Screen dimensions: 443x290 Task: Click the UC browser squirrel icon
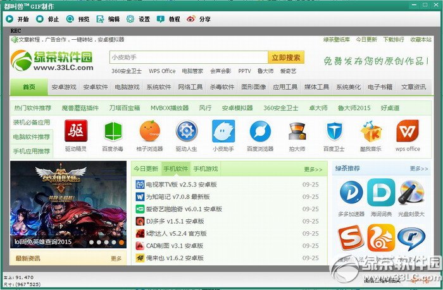tap(381, 238)
